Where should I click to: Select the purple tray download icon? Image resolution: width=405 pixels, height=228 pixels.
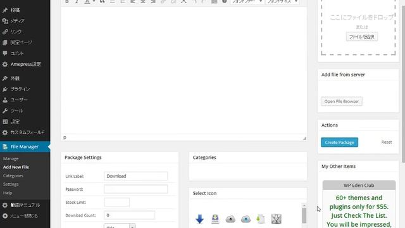tap(215, 219)
